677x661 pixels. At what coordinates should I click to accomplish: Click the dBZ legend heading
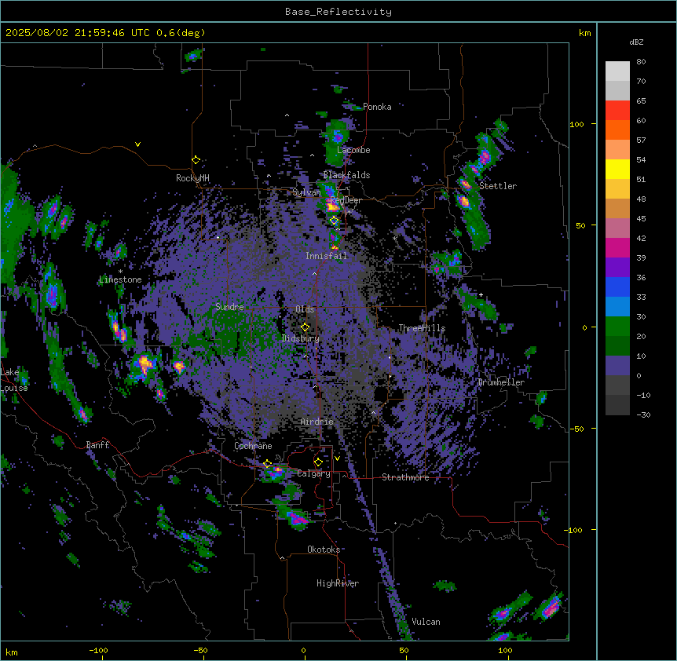coord(636,42)
